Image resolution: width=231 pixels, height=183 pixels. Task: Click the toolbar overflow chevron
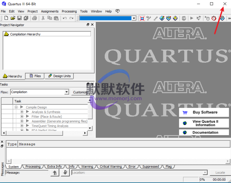pyautogui.click(x=229, y=18)
